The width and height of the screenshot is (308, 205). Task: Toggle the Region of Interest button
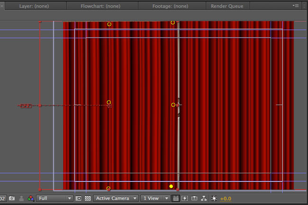[x=78, y=198]
